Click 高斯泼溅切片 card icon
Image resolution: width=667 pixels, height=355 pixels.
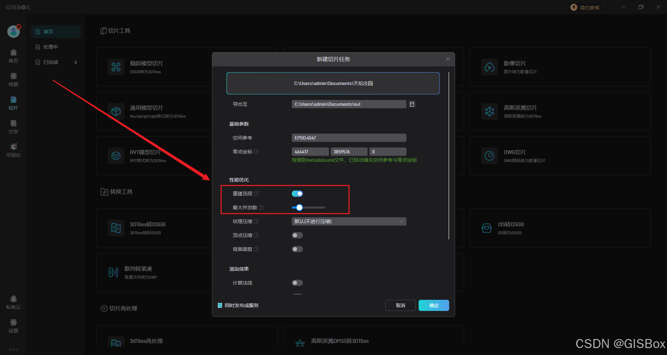(x=489, y=111)
